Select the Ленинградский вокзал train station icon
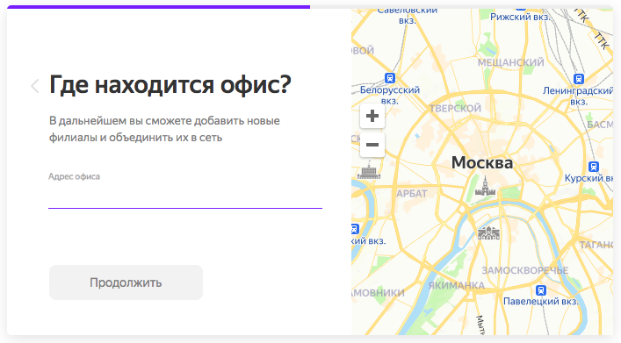The width and height of the screenshot is (621, 343). click(579, 79)
